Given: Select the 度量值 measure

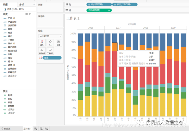Looking at the screenshot, I should pos(11,113).
